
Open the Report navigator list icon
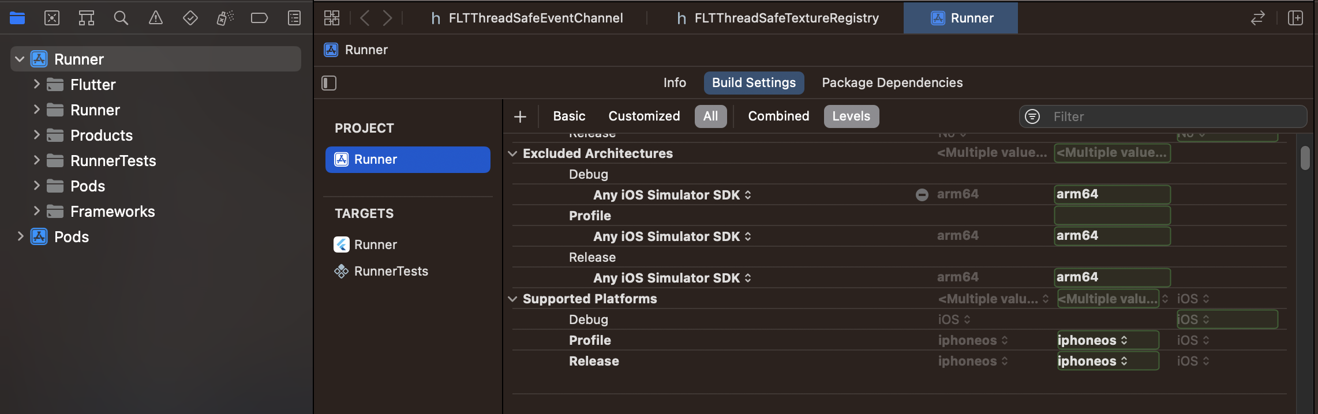coord(294,18)
